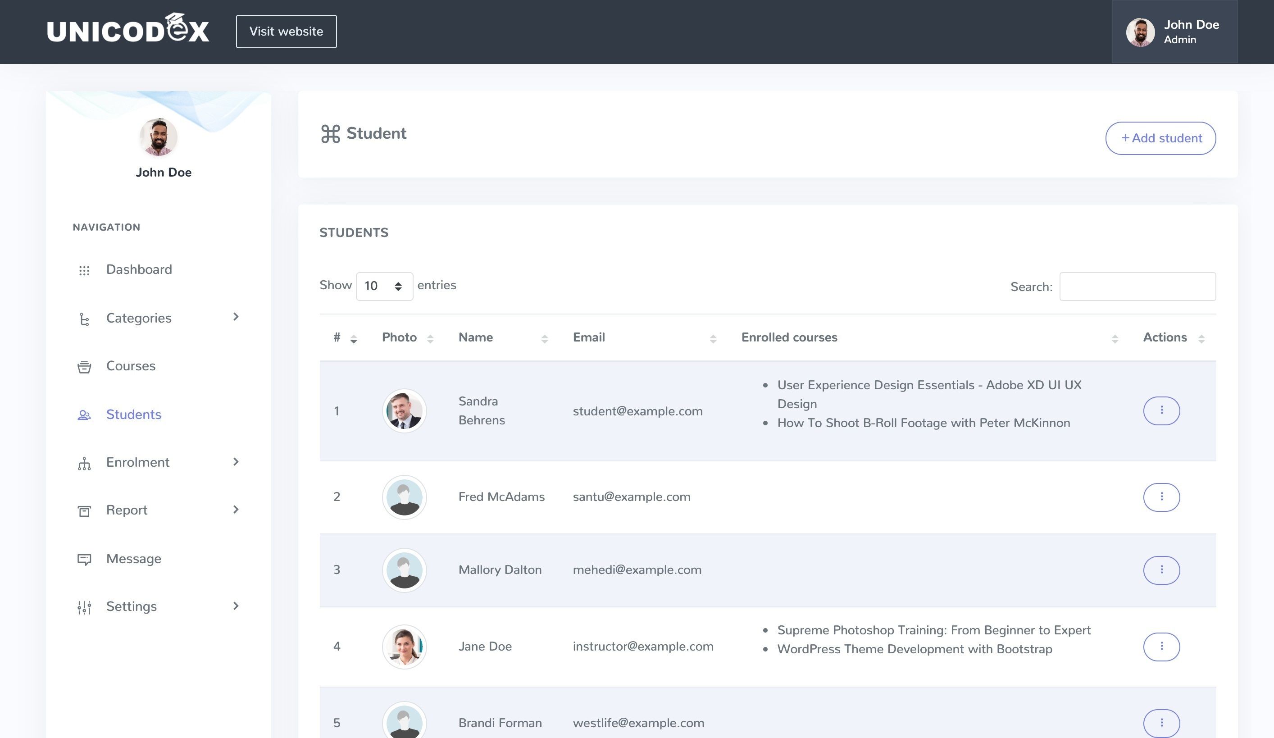The image size is (1274, 738).
Task: Open John Doe Admin profile menu
Action: pyautogui.click(x=1174, y=32)
